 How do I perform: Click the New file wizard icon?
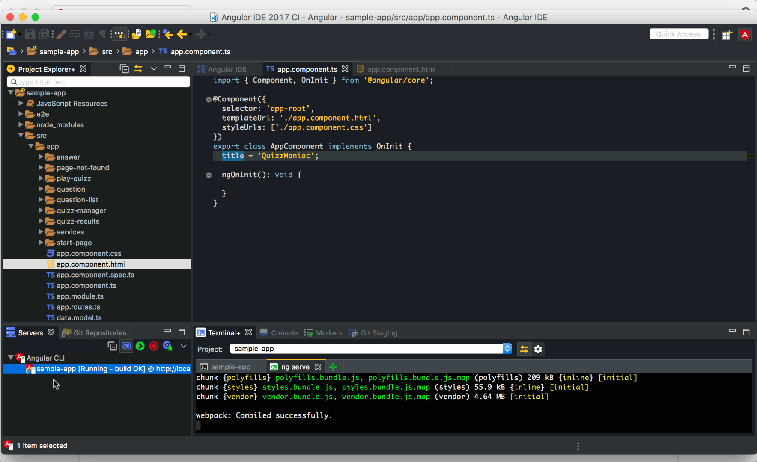coord(11,34)
